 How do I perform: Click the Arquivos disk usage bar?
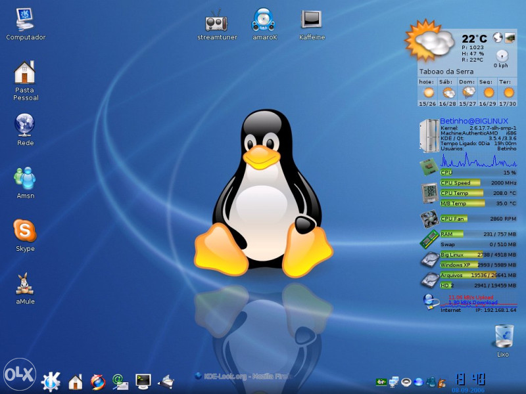478,275
